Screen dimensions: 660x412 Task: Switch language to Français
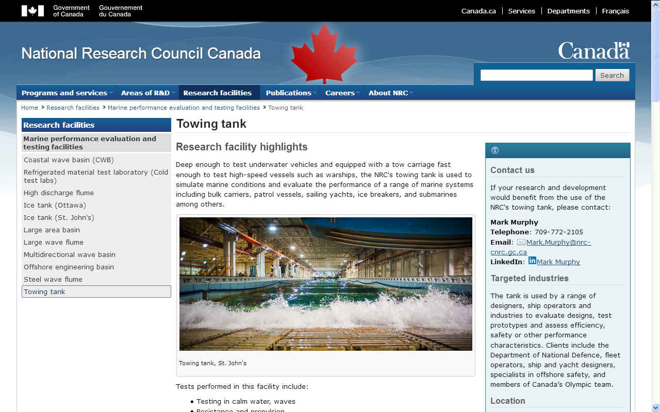click(x=615, y=11)
